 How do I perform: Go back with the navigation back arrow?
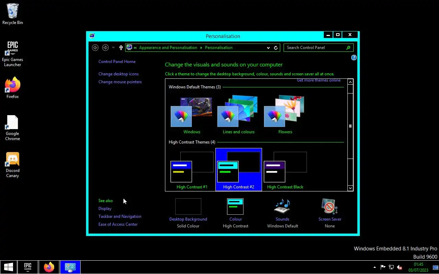tap(95, 48)
